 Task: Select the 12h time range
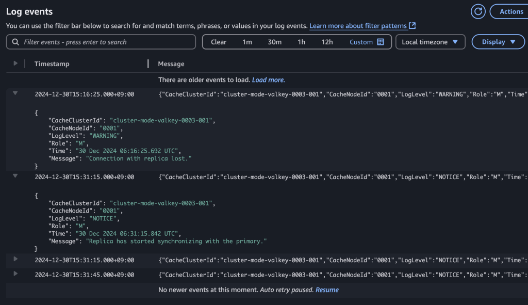coord(327,42)
